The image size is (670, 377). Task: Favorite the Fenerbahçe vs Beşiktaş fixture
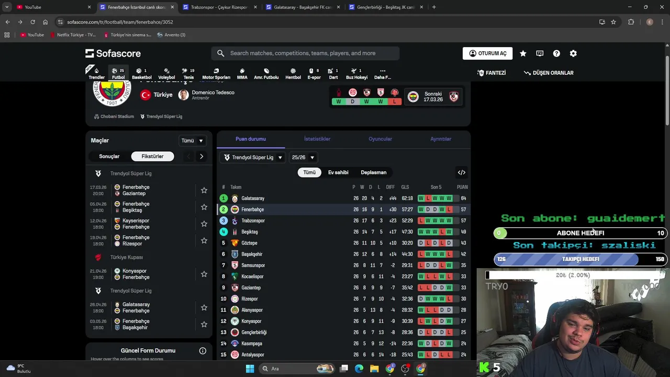coord(204,207)
